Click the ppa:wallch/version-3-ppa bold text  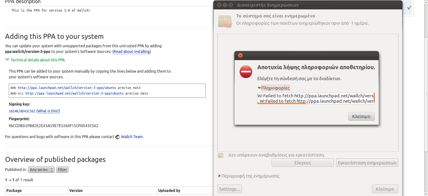28,51
